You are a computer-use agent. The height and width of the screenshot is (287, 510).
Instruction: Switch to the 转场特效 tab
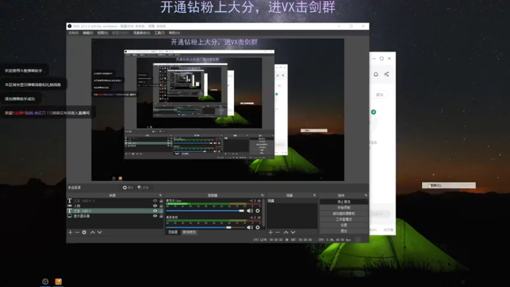pyautogui.click(x=189, y=232)
